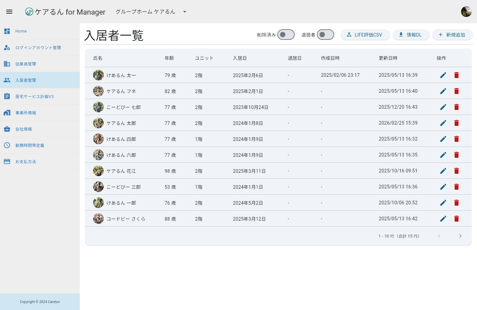Click the LIFE評価CSV button

365,35
